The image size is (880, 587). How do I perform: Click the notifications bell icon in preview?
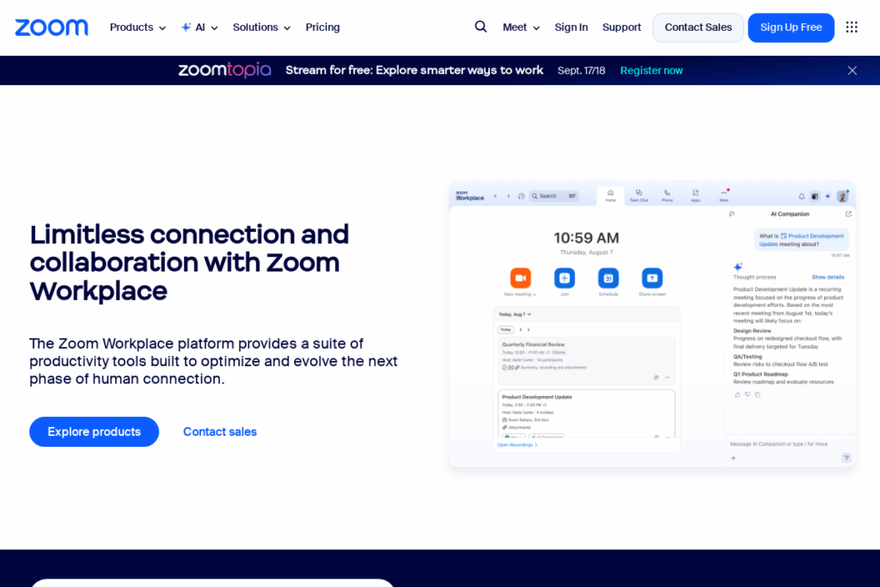point(802,197)
